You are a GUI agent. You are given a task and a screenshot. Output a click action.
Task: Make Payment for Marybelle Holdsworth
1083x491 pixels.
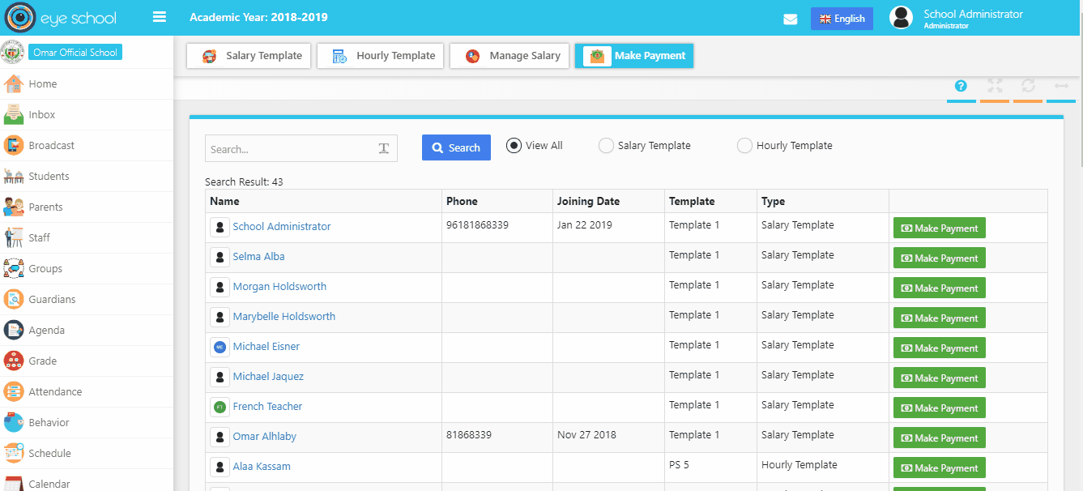(x=940, y=318)
